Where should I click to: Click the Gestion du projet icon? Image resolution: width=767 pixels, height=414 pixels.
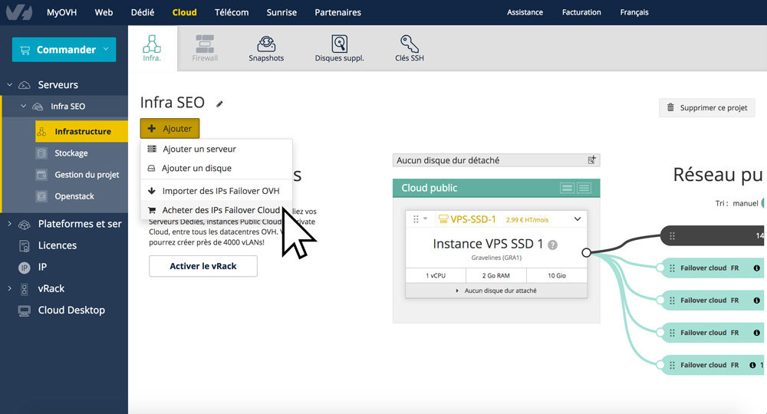coord(41,175)
